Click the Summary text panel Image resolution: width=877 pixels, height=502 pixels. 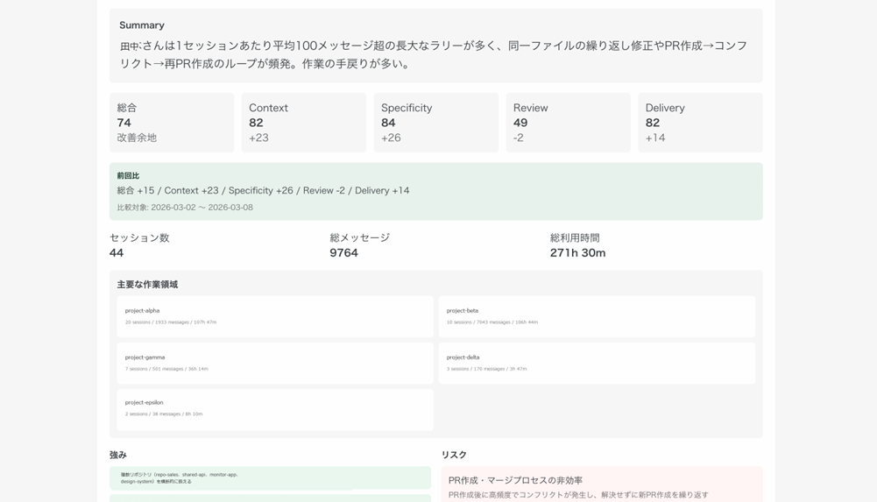[x=435, y=46]
